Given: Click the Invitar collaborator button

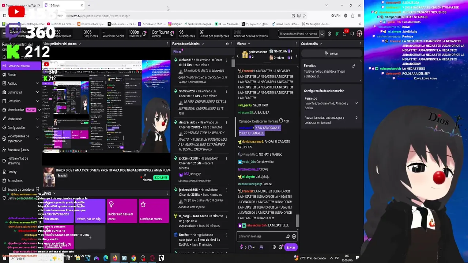Looking at the screenshot, I should pos(331,54).
